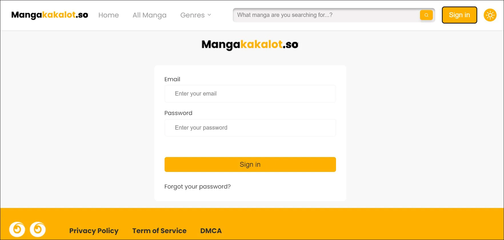Click the Email field label
Screen dimensions: 504x240
(172, 79)
